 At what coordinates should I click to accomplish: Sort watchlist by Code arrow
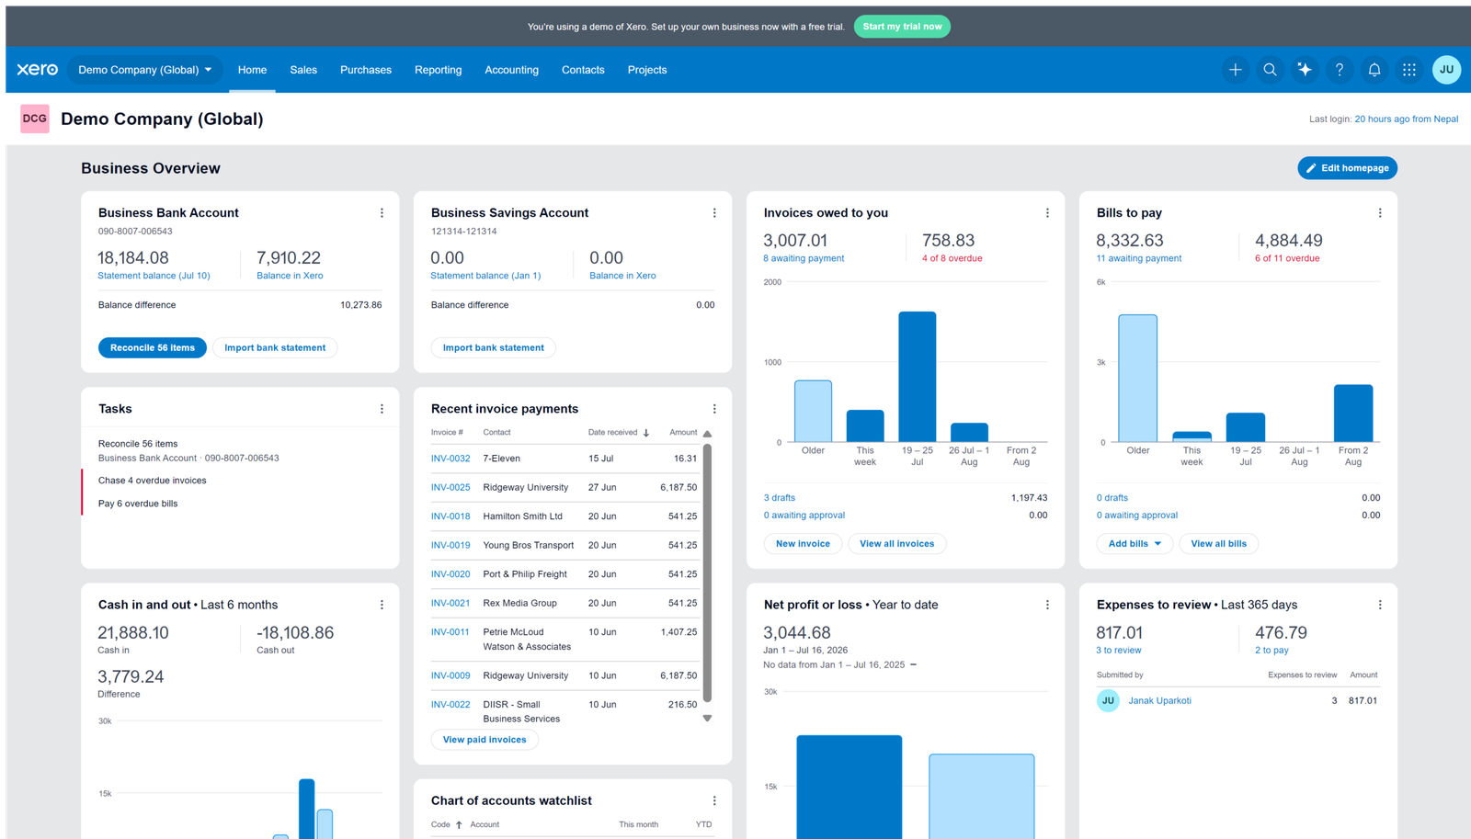pos(459,825)
